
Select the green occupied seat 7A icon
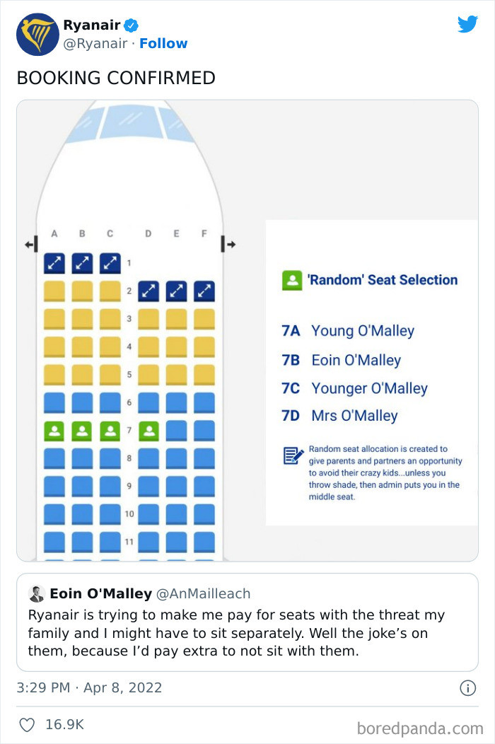54,429
